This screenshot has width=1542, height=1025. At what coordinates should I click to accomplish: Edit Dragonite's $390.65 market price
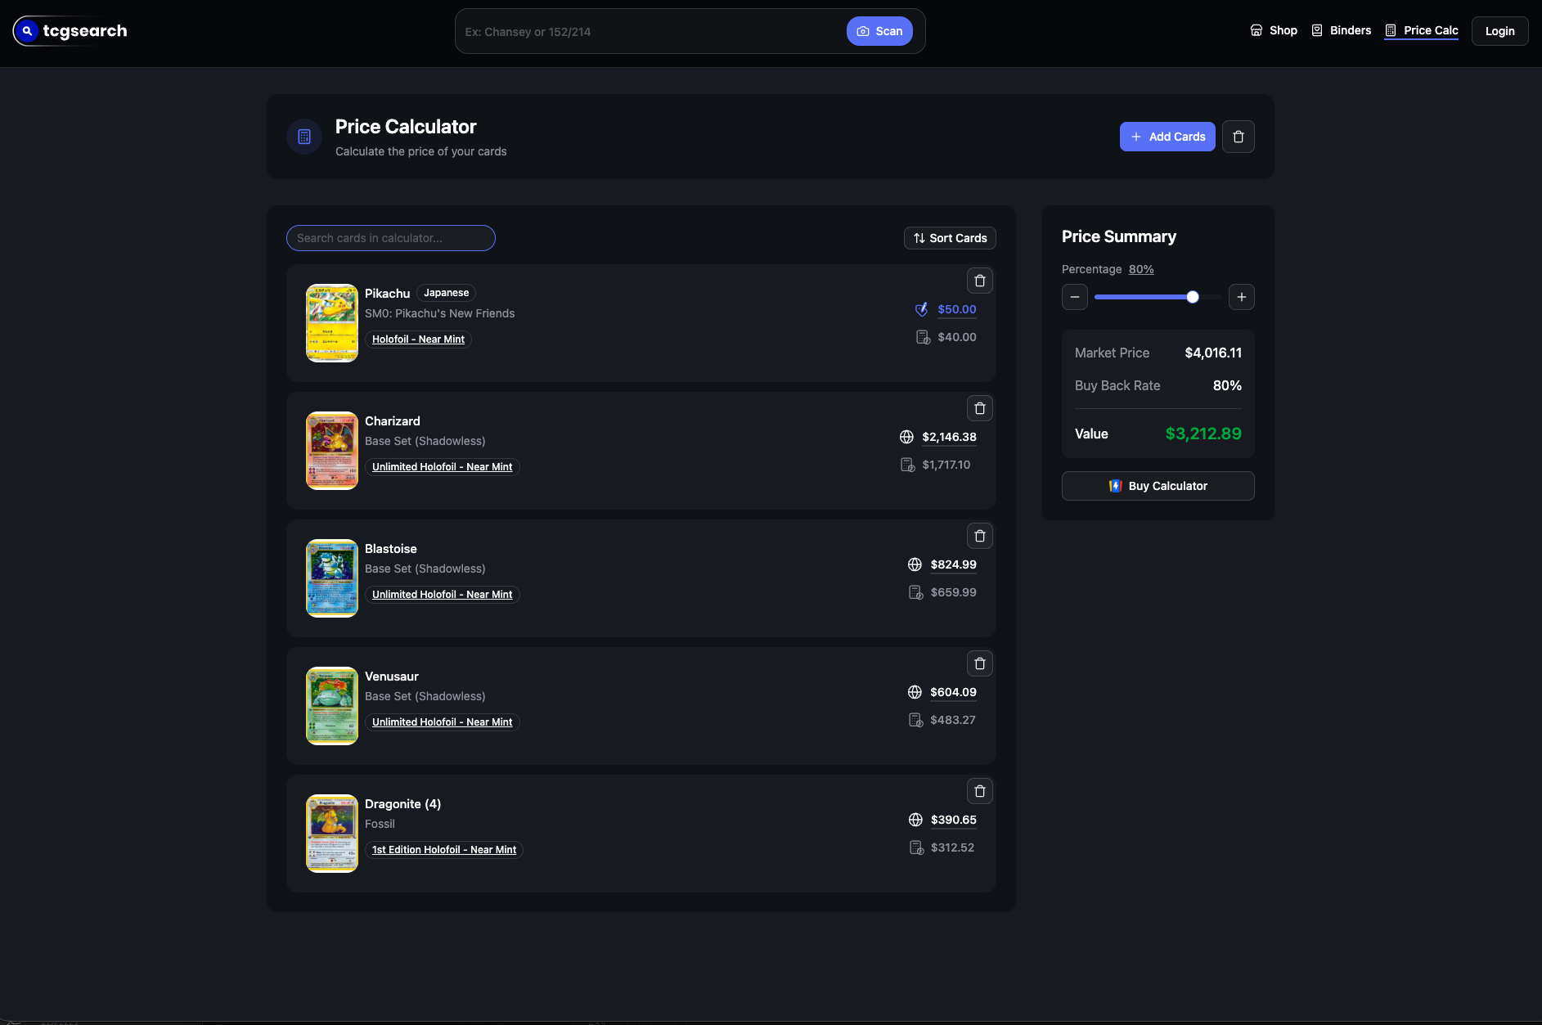click(954, 820)
